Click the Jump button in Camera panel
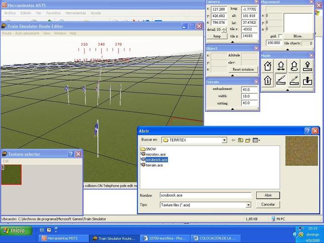 217,36
